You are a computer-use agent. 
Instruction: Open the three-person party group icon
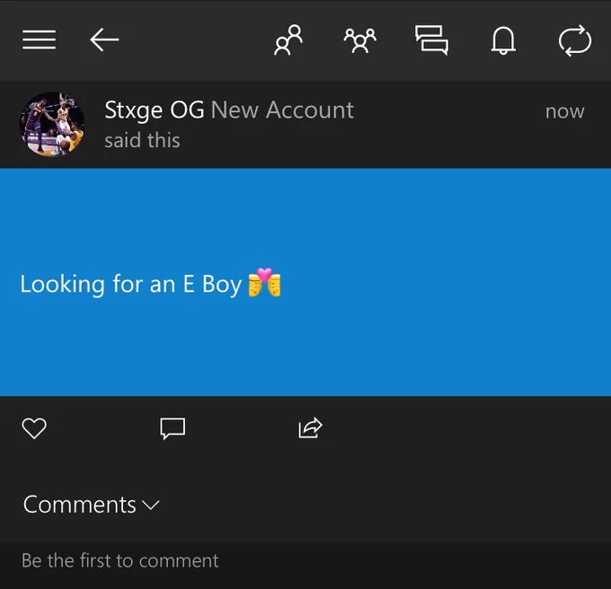pyautogui.click(x=359, y=40)
